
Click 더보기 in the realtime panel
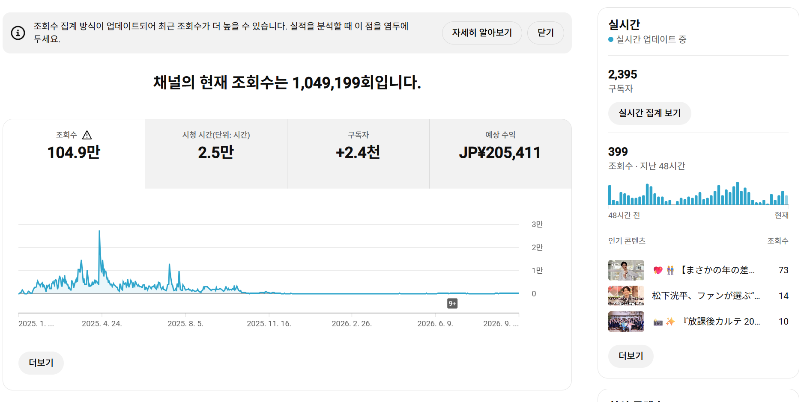coord(631,356)
